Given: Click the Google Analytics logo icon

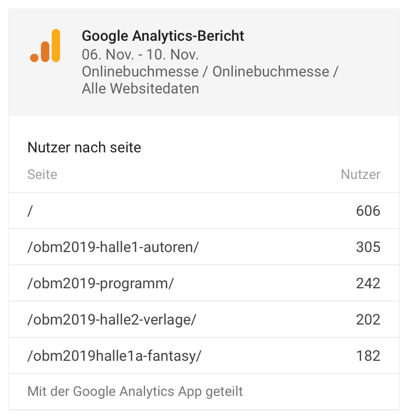Looking at the screenshot, I should pos(45,45).
